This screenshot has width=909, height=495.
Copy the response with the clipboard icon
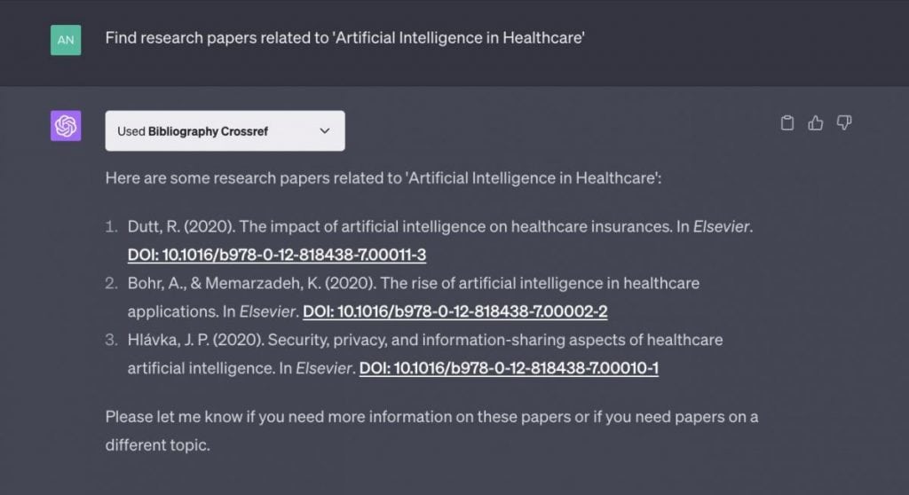[786, 123]
